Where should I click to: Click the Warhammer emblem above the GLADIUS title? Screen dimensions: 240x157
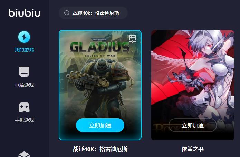(99, 39)
